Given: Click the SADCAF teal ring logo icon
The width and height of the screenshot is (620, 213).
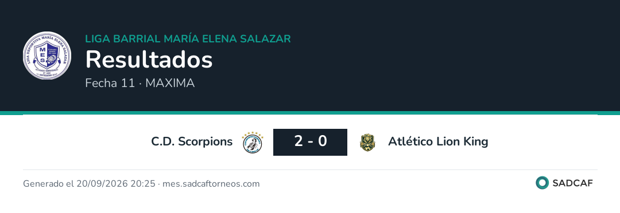Looking at the screenshot, I should [x=542, y=183].
